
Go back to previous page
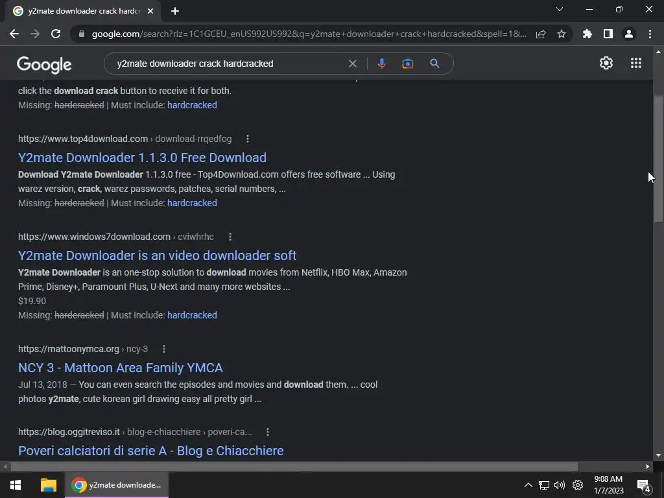point(14,34)
